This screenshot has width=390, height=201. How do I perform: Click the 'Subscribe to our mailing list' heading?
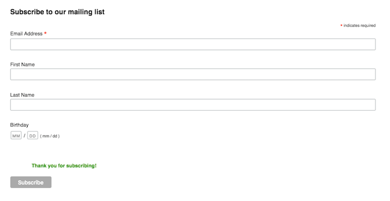click(57, 12)
